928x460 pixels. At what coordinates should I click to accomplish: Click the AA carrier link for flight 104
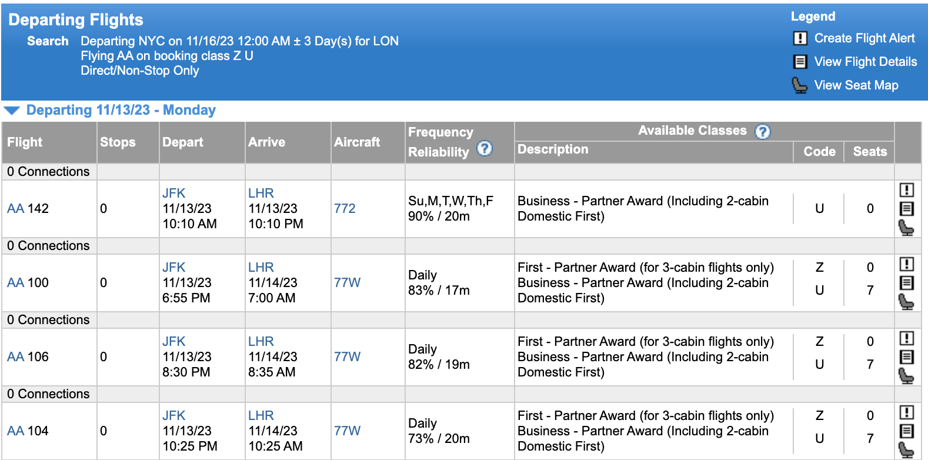[15, 431]
